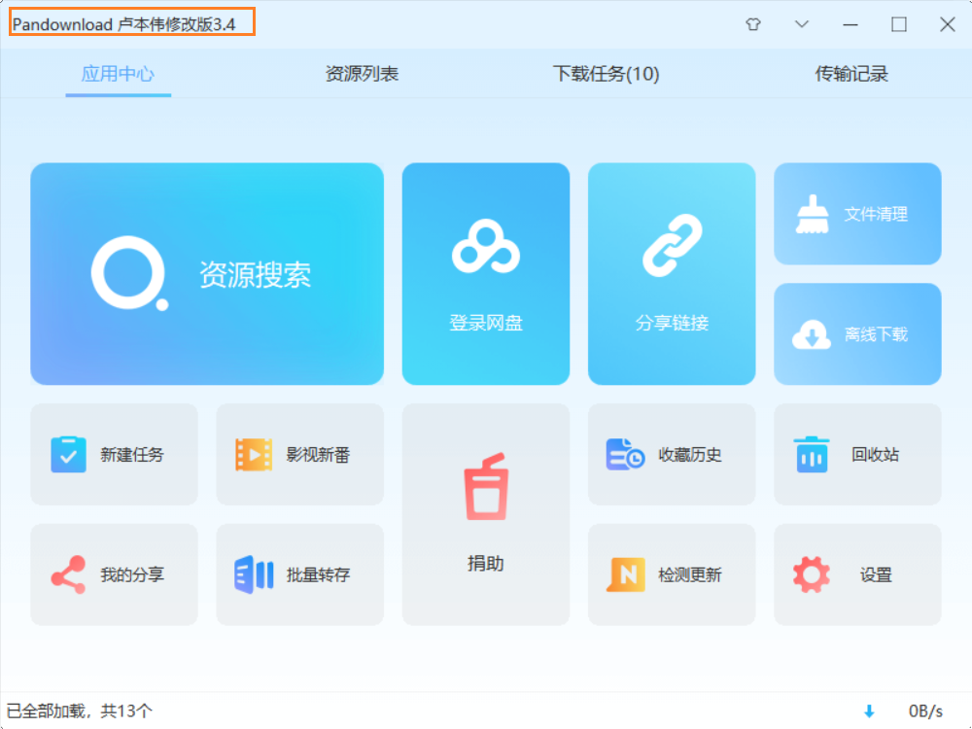Screen dimensions: 972x729
Task: Open the 分享链接 share link tile
Action: pyautogui.click(x=672, y=246)
